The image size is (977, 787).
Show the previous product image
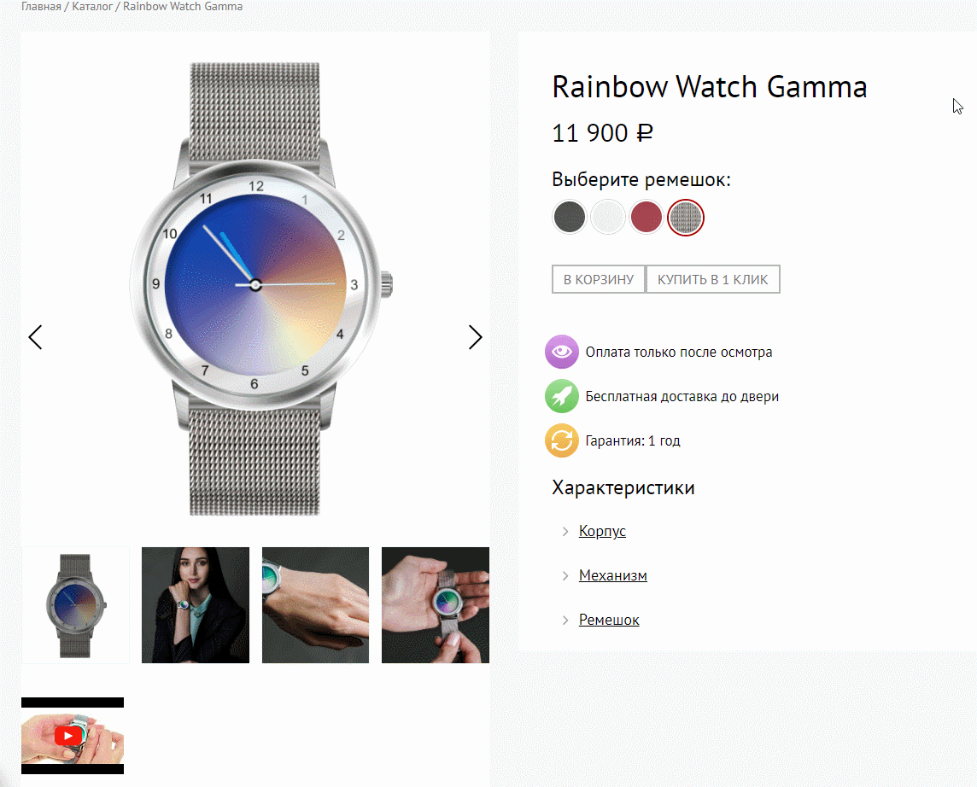click(x=36, y=337)
